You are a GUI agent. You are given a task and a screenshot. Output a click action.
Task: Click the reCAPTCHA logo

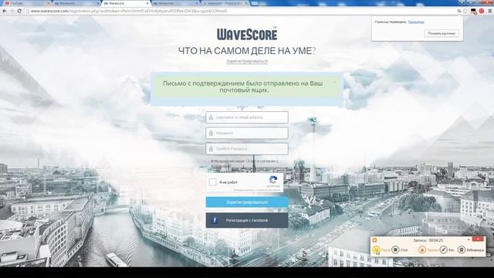[273, 180]
